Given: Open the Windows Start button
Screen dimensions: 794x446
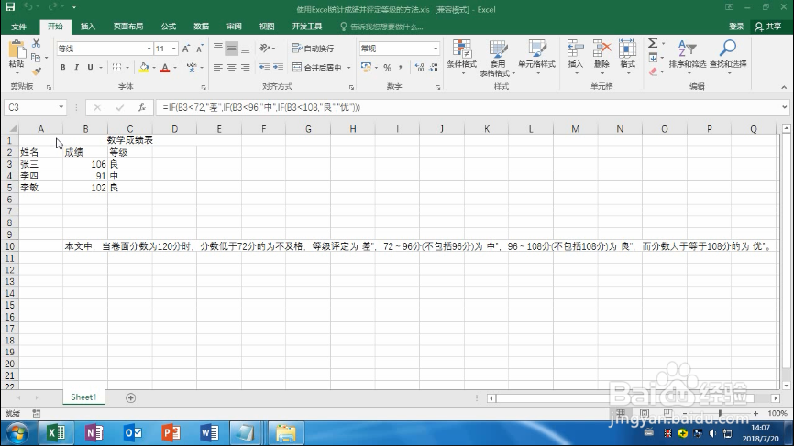Looking at the screenshot, I should click(x=18, y=433).
